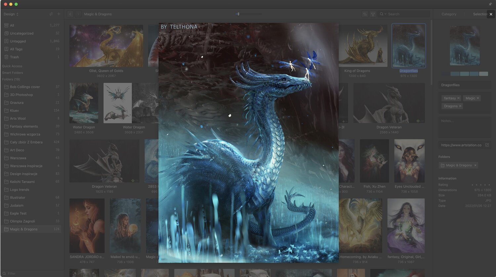Select the Warszawa folder with 43 items
This screenshot has height=277, width=496.
click(x=31, y=158)
